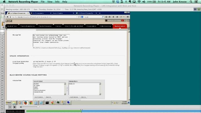Click the search magnifier in Firefox search box
The width and height of the screenshot is (201, 113).
(103, 17)
